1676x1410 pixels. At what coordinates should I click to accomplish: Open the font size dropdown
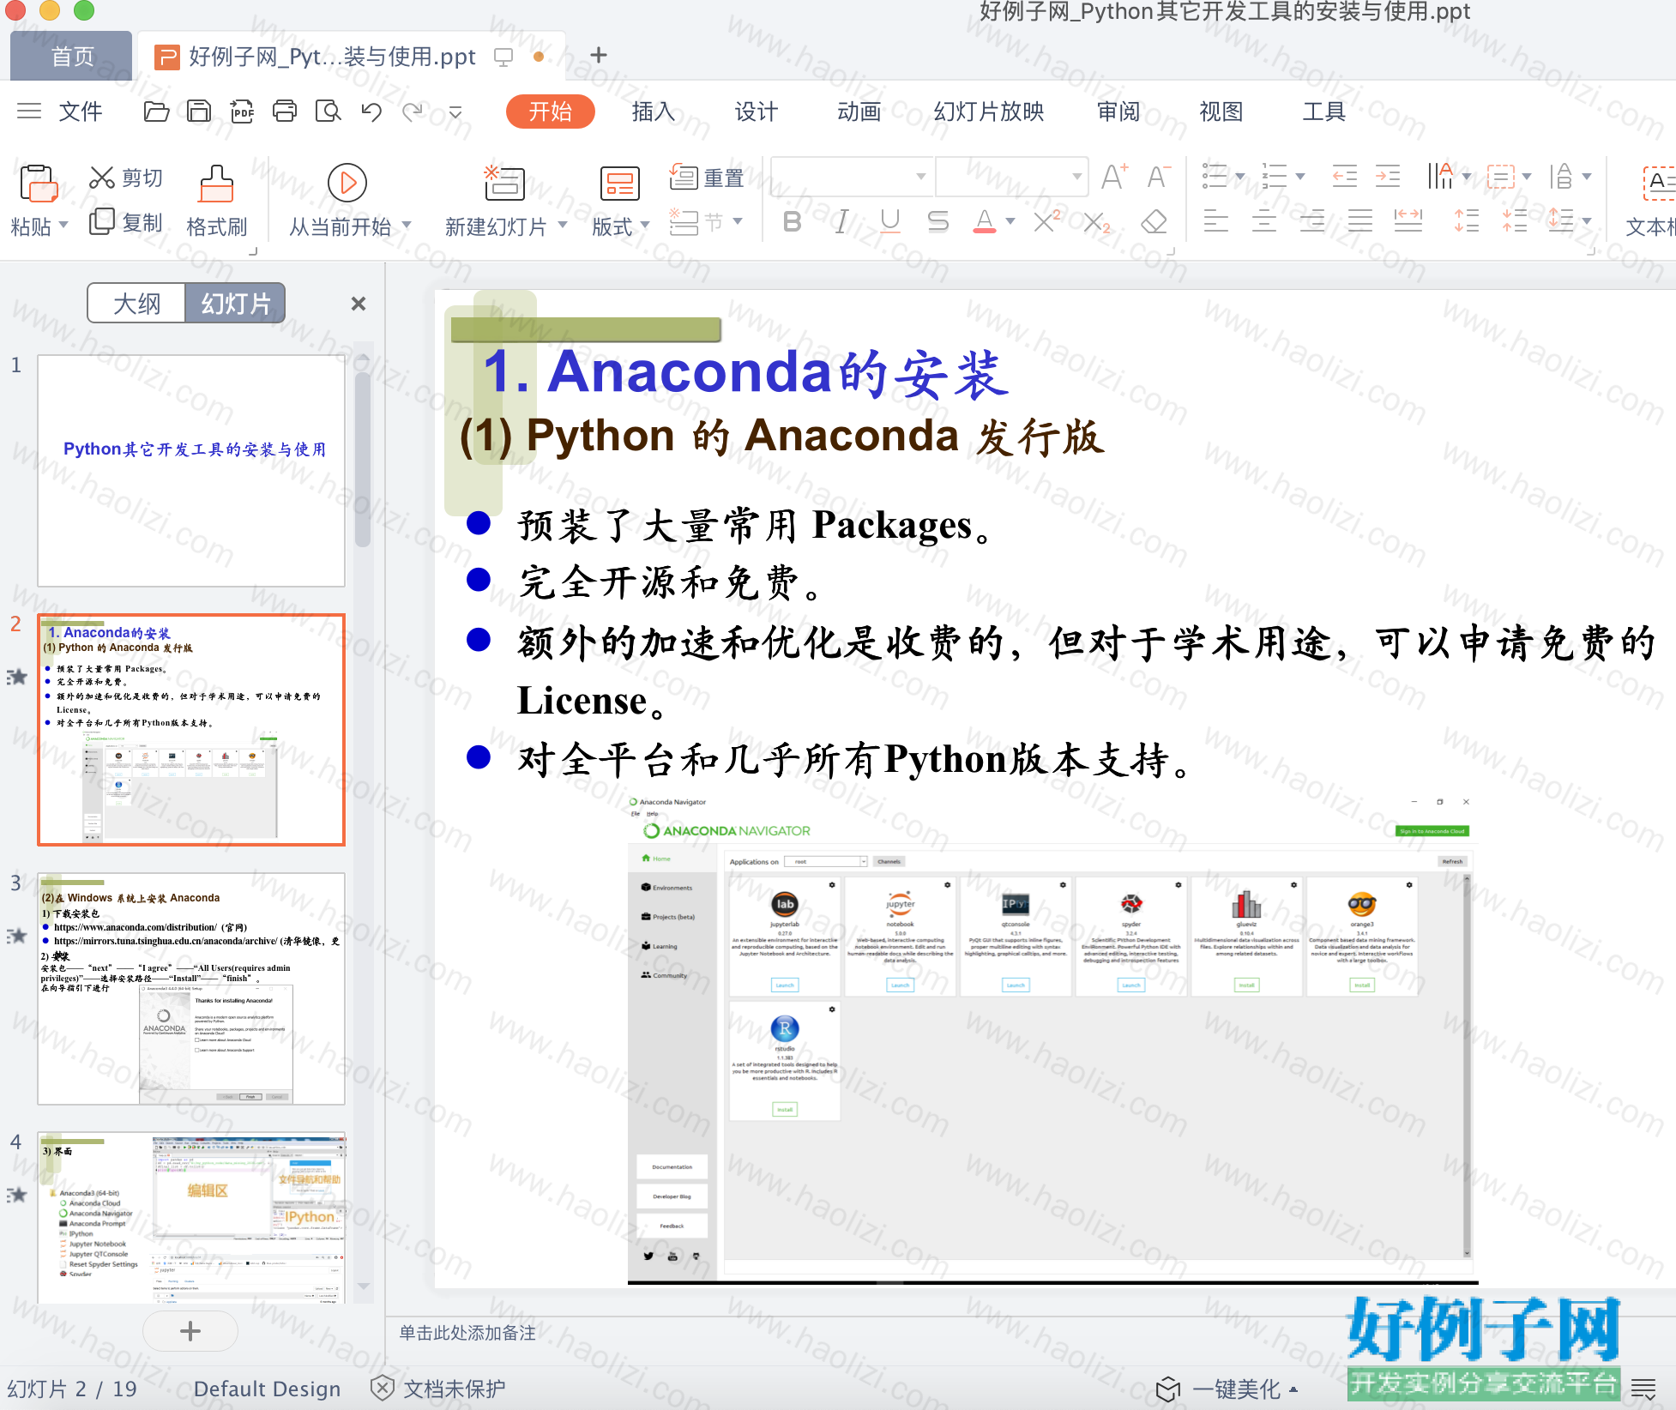point(1076,177)
